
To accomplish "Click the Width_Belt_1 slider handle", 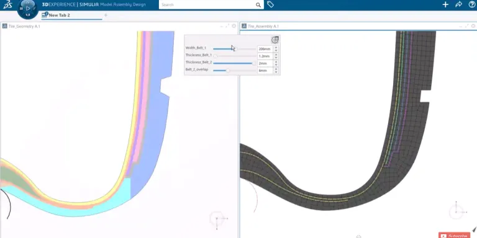I will click(x=236, y=49).
